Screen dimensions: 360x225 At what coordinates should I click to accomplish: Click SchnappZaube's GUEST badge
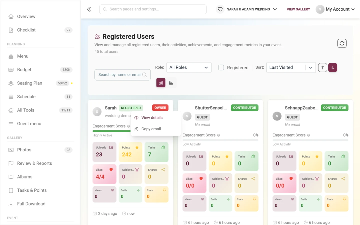tap(292, 117)
